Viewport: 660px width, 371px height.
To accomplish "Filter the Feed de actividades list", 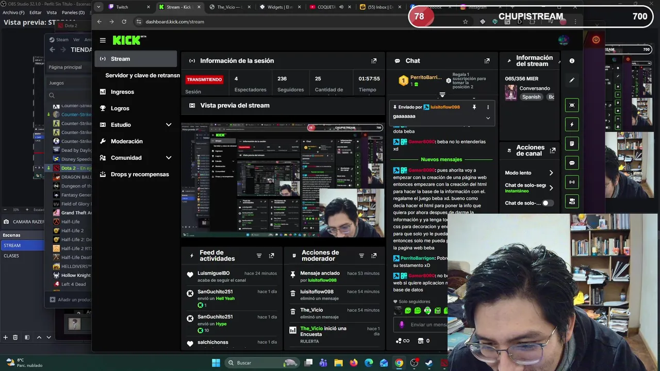I will [259, 256].
